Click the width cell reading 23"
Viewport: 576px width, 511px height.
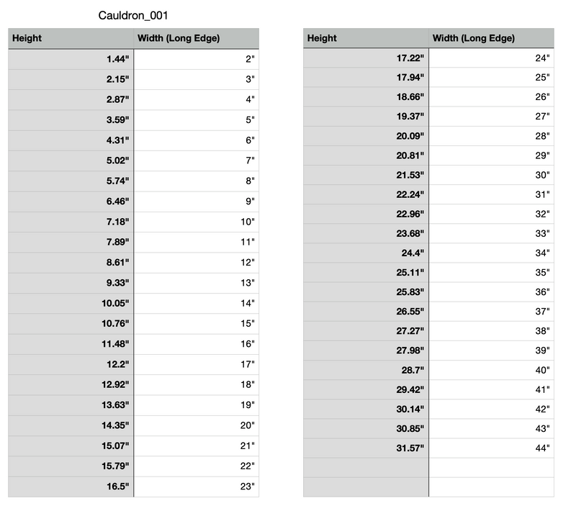(196, 487)
